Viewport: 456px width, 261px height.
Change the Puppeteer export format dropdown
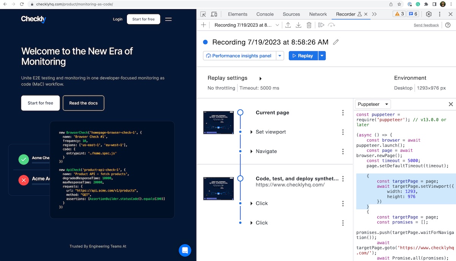click(373, 104)
